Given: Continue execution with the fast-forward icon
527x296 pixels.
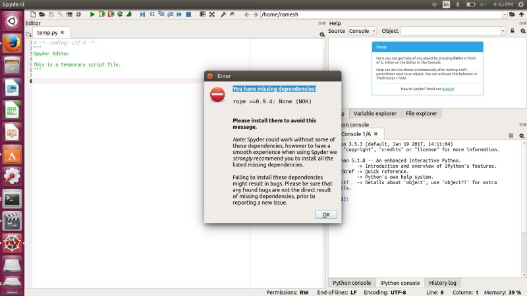Looking at the screenshot, I should tap(179, 14).
